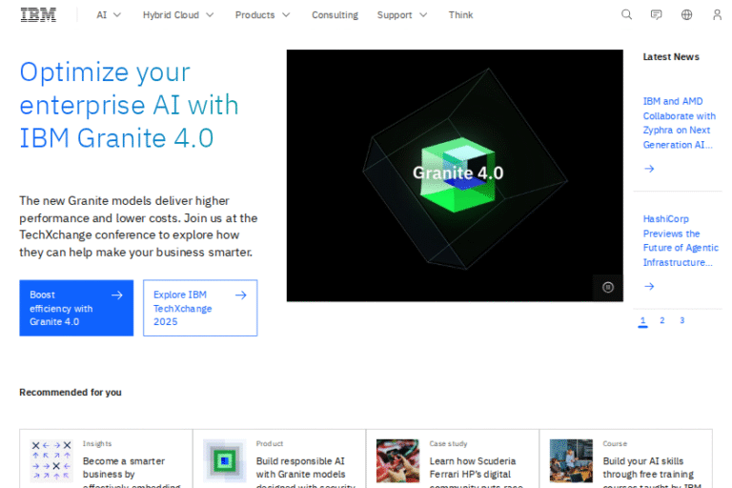Screen dimensions: 732x488
Task: Go to the Consulting menu item
Action: [x=335, y=15]
